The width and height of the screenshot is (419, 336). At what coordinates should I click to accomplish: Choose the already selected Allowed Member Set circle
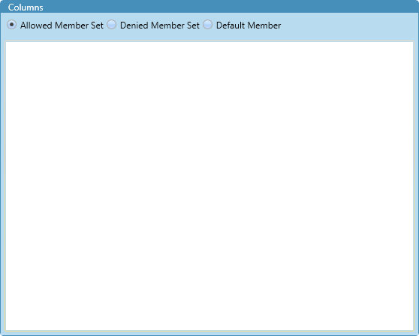point(12,25)
